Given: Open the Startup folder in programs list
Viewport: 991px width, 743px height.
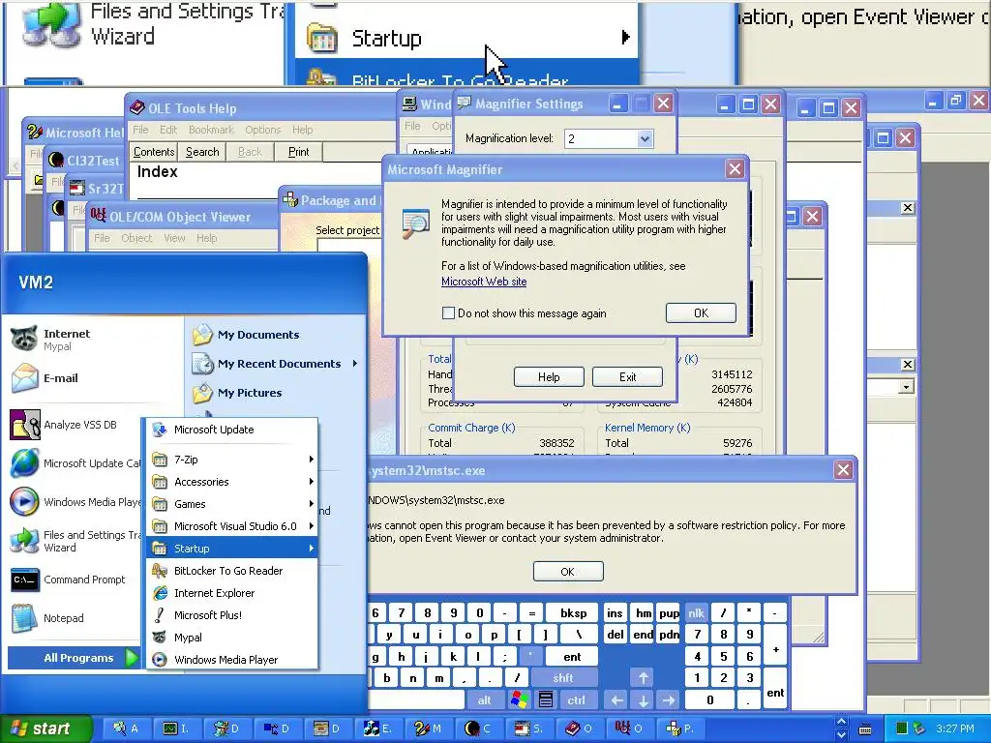Looking at the screenshot, I should click(232, 549).
